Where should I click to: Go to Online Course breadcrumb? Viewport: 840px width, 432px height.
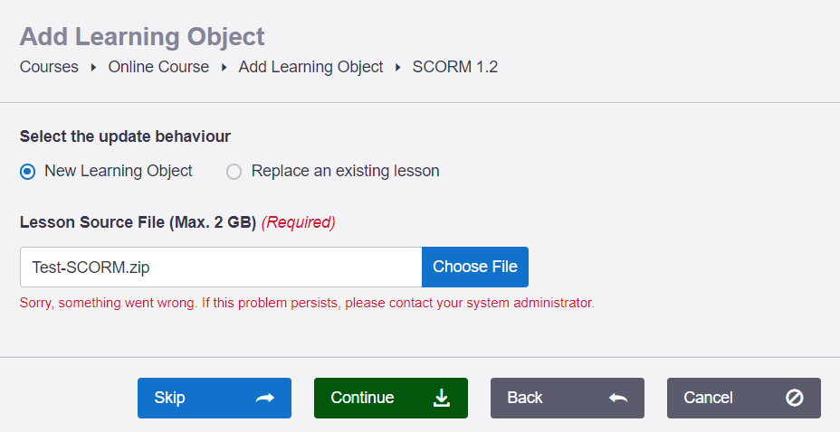(x=158, y=67)
